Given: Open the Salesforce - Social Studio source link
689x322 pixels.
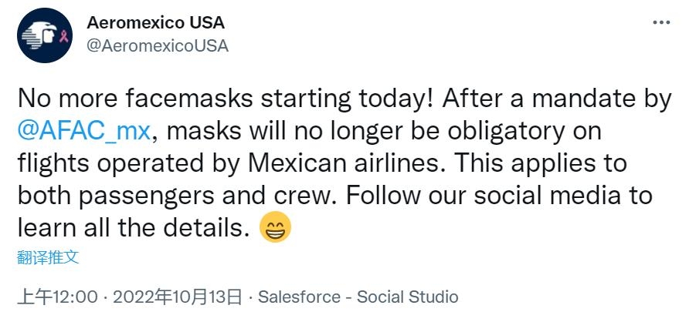Looking at the screenshot, I should click(358, 297).
